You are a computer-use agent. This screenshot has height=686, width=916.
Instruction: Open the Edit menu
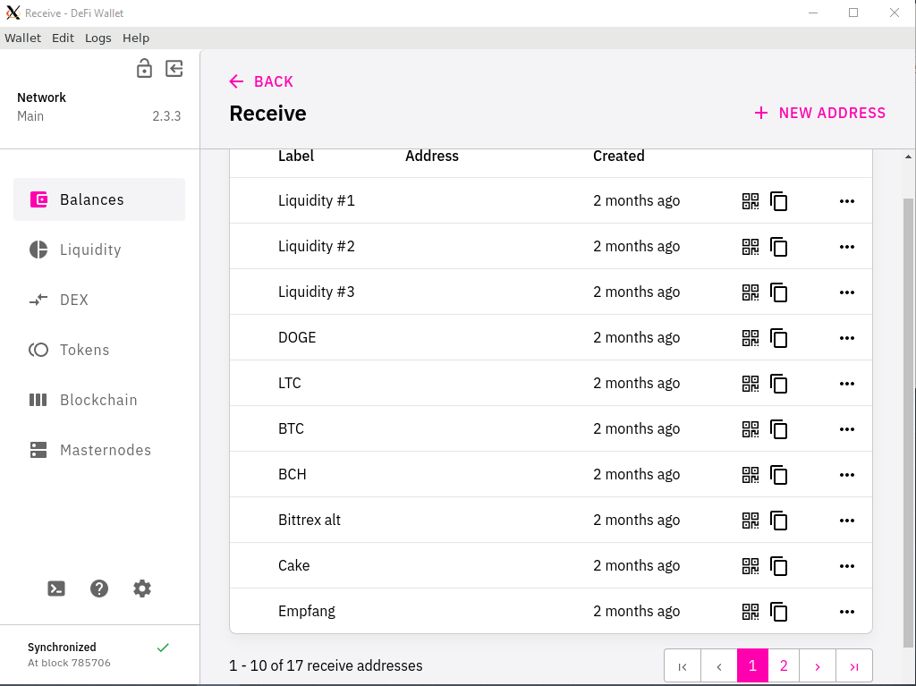(x=64, y=38)
